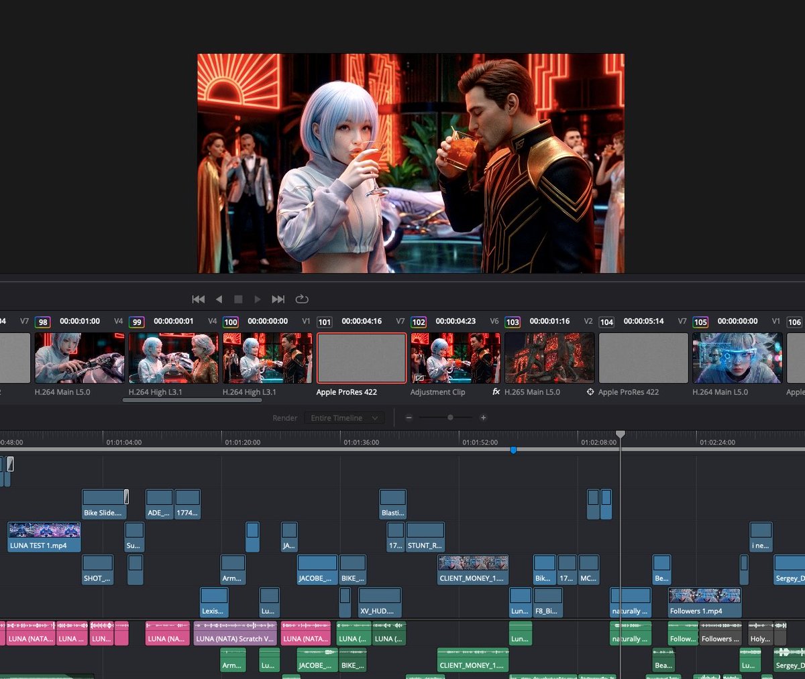Click the blue marker on the timeline ruler
Image resolution: width=805 pixels, height=679 pixels.
513,450
